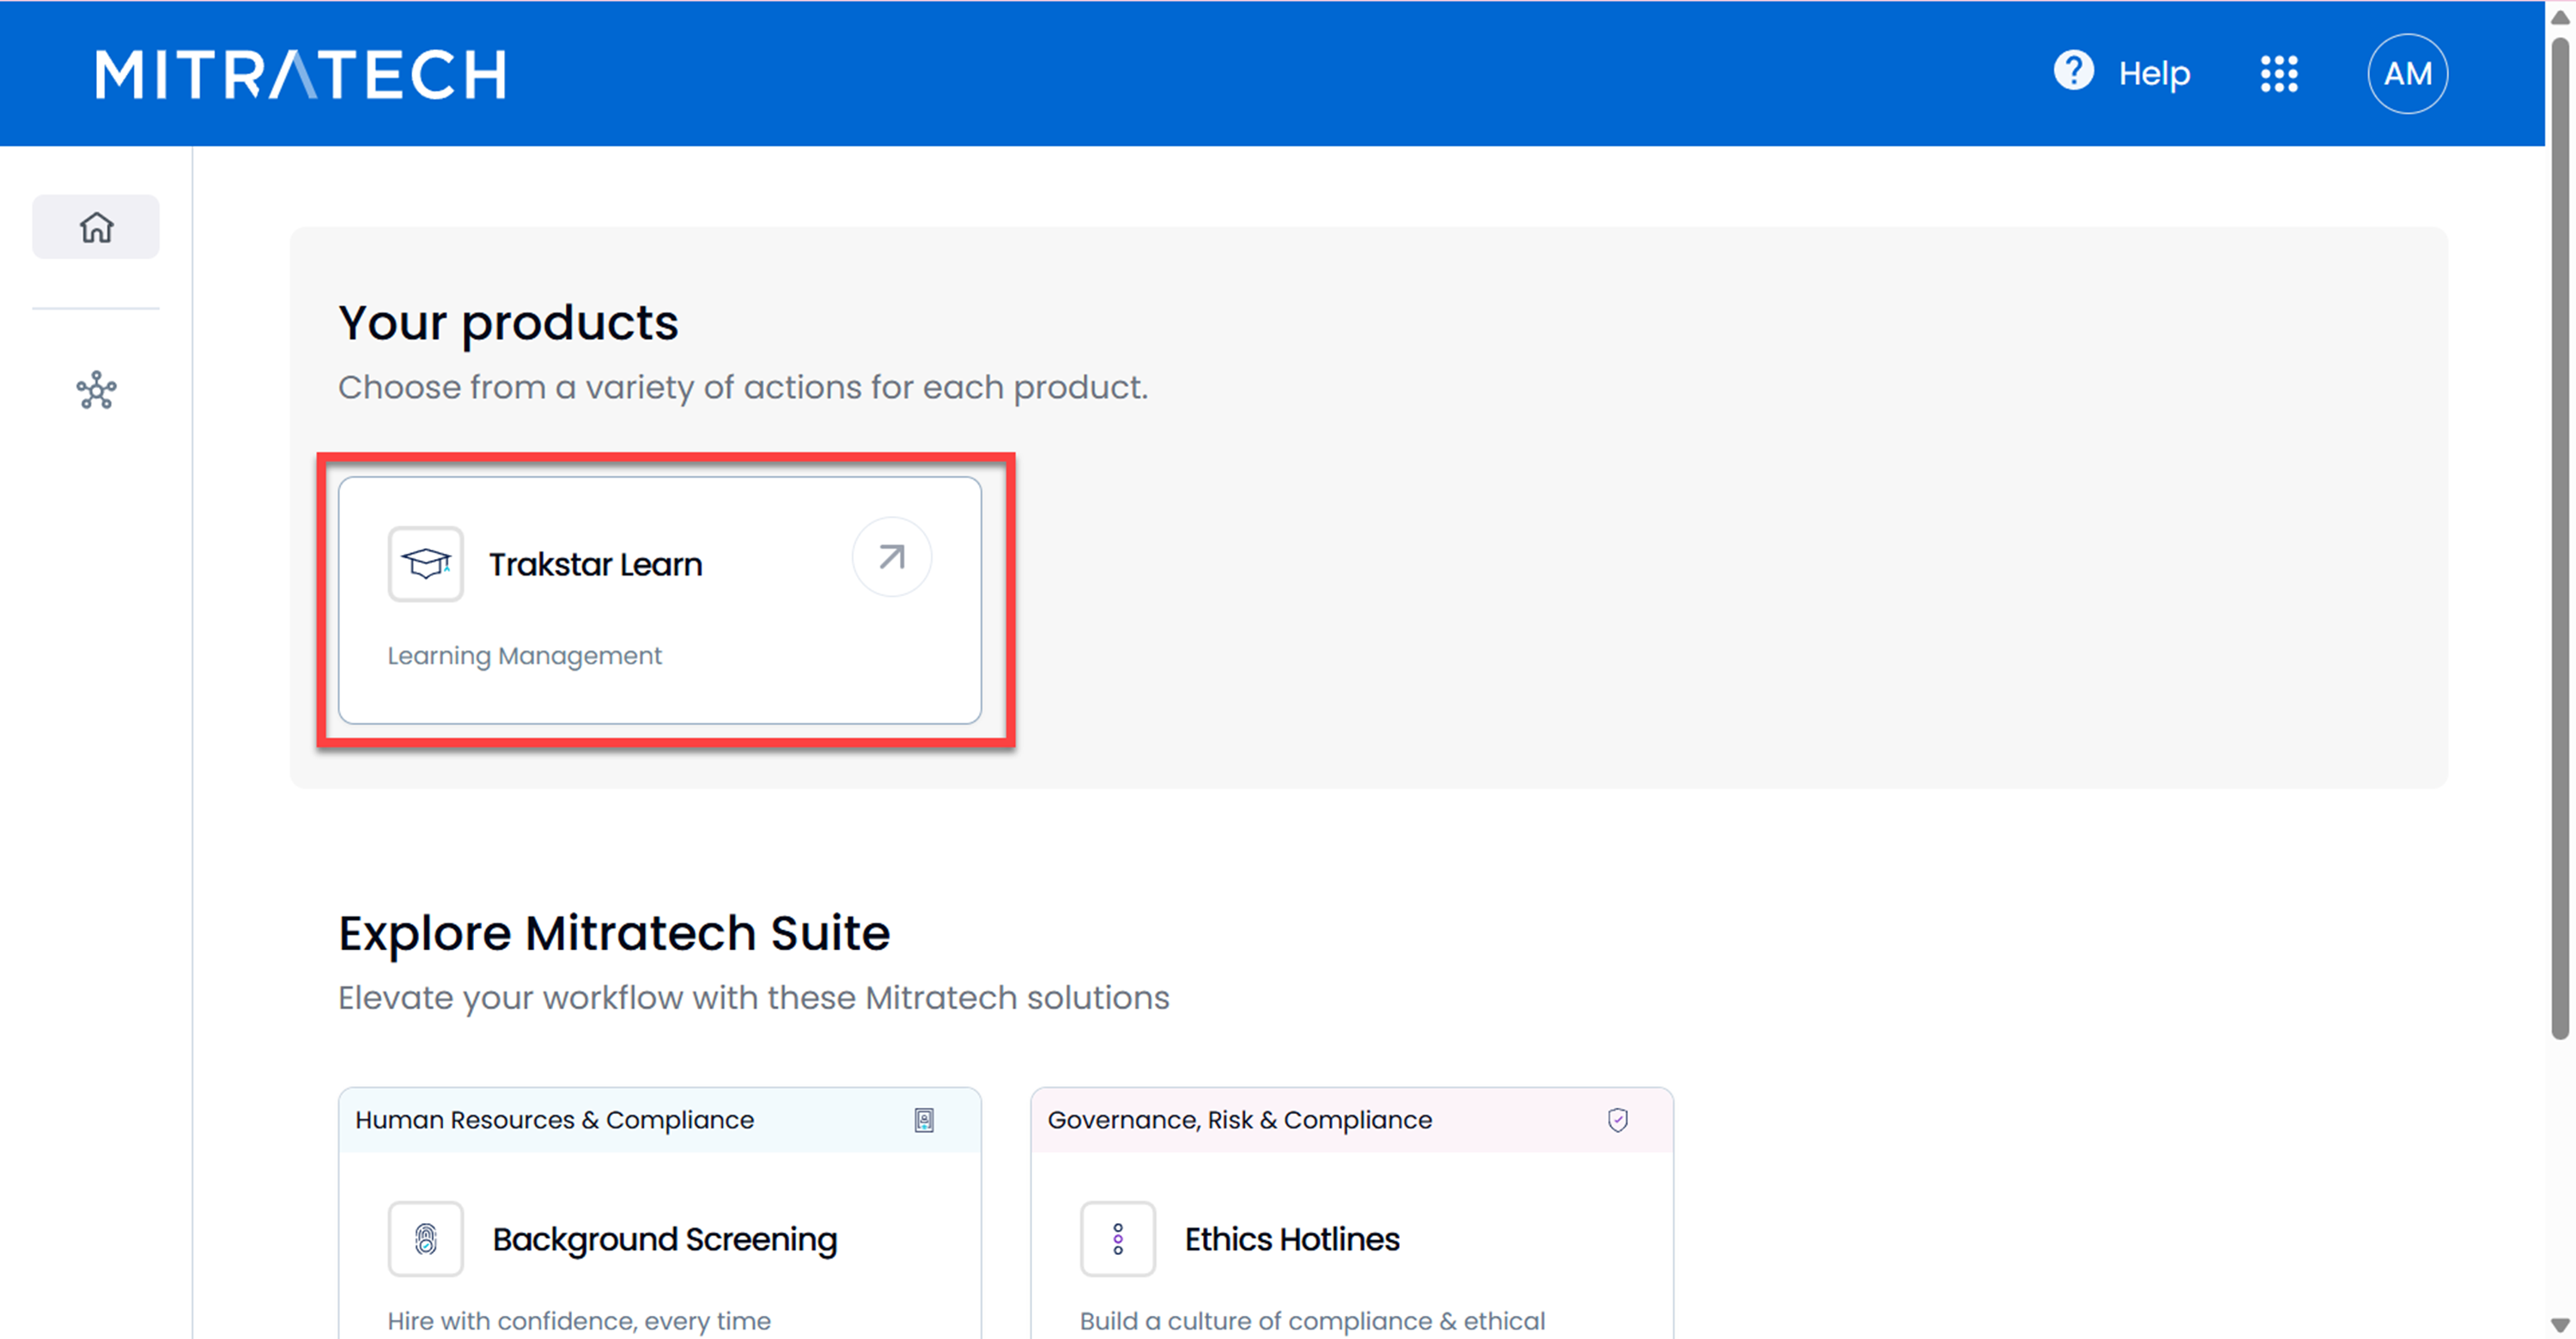Click the Governance, Risk & Compliance header
Screen dimensions: 2576x1339
pyautogui.click(x=1239, y=1120)
